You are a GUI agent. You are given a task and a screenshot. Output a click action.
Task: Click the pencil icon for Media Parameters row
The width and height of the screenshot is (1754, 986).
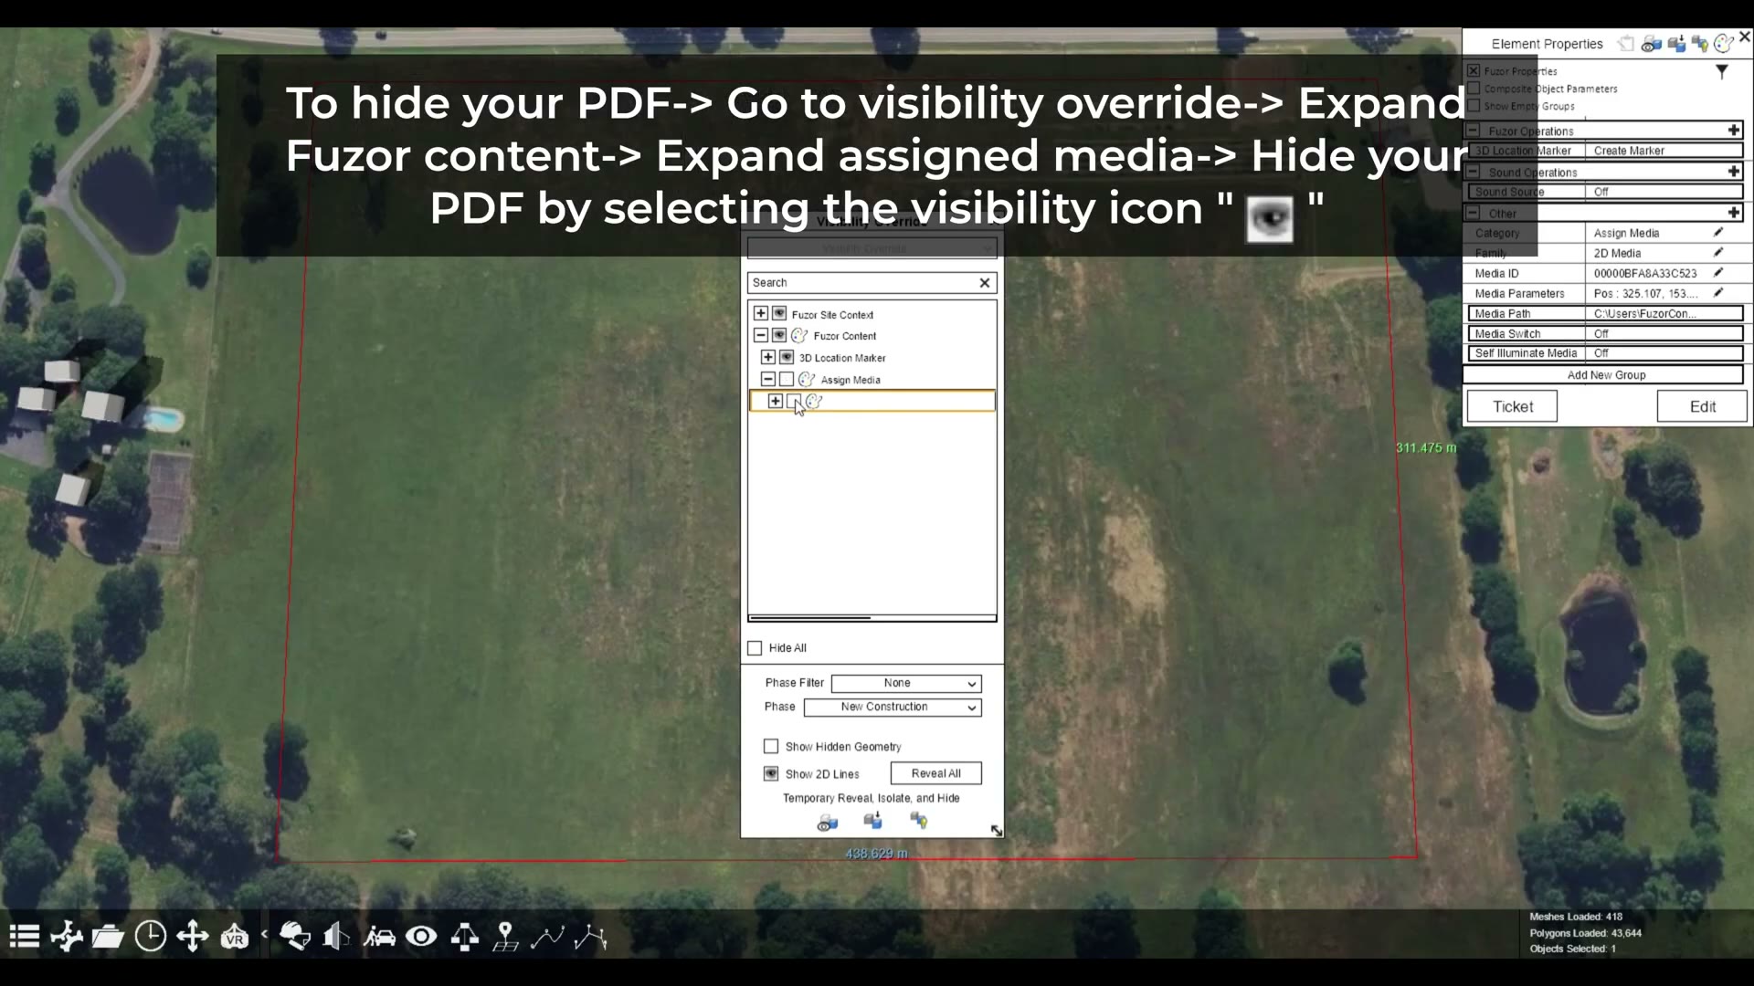point(1718,293)
